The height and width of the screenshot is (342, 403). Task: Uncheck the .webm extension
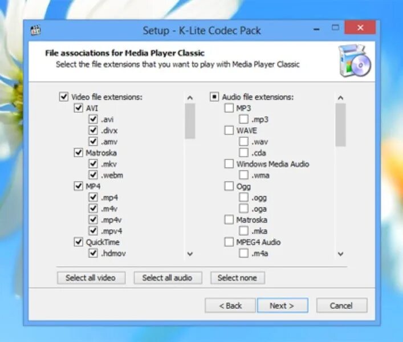point(93,175)
